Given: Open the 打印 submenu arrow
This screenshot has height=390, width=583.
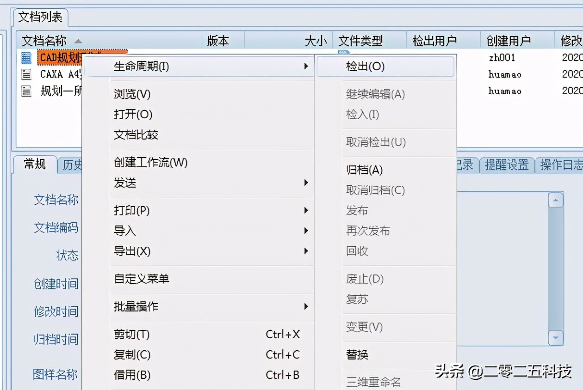Looking at the screenshot, I should (307, 210).
